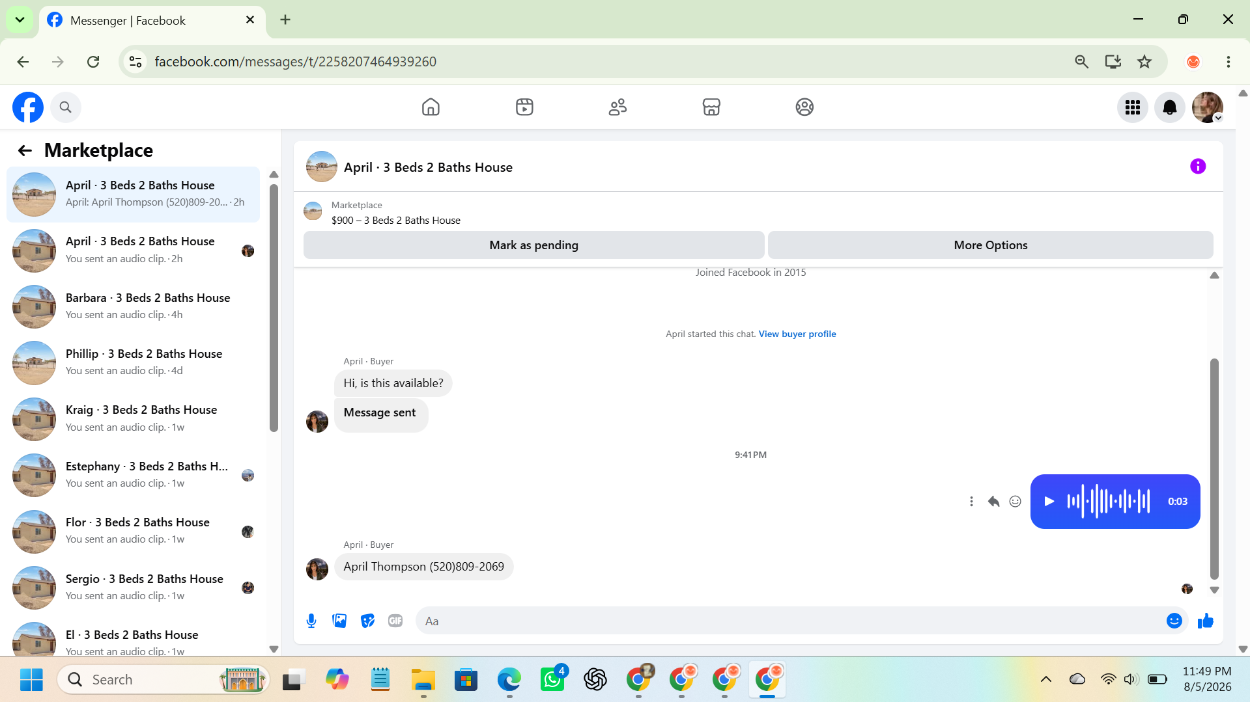1250x702 pixels.
Task: Open the Facebook logo home link
Action: pyautogui.click(x=28, y=107)
